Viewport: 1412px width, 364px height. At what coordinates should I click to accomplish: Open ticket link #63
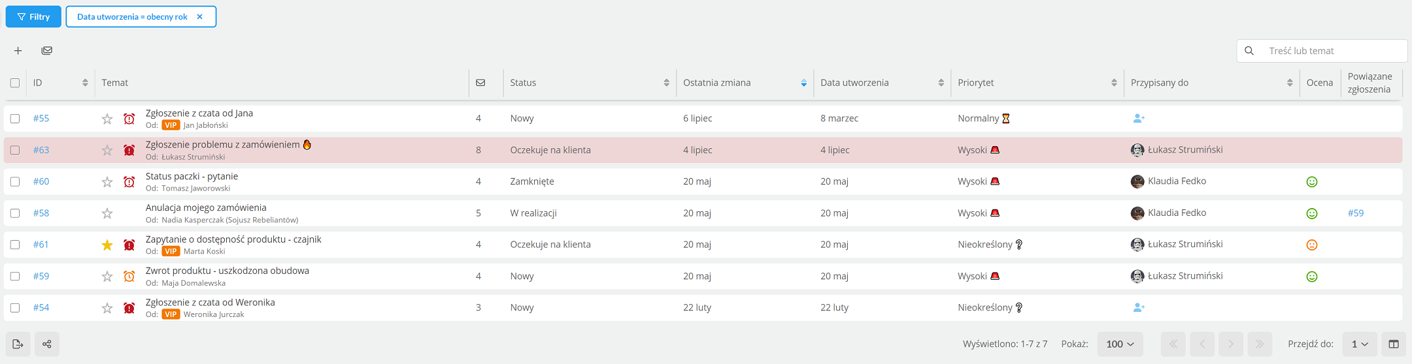[41, 150]
